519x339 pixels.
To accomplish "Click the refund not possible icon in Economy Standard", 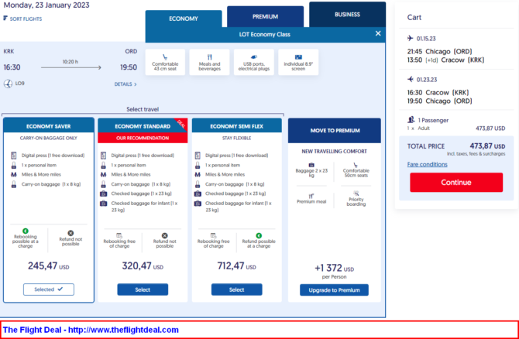I will (x=164, y=235).
